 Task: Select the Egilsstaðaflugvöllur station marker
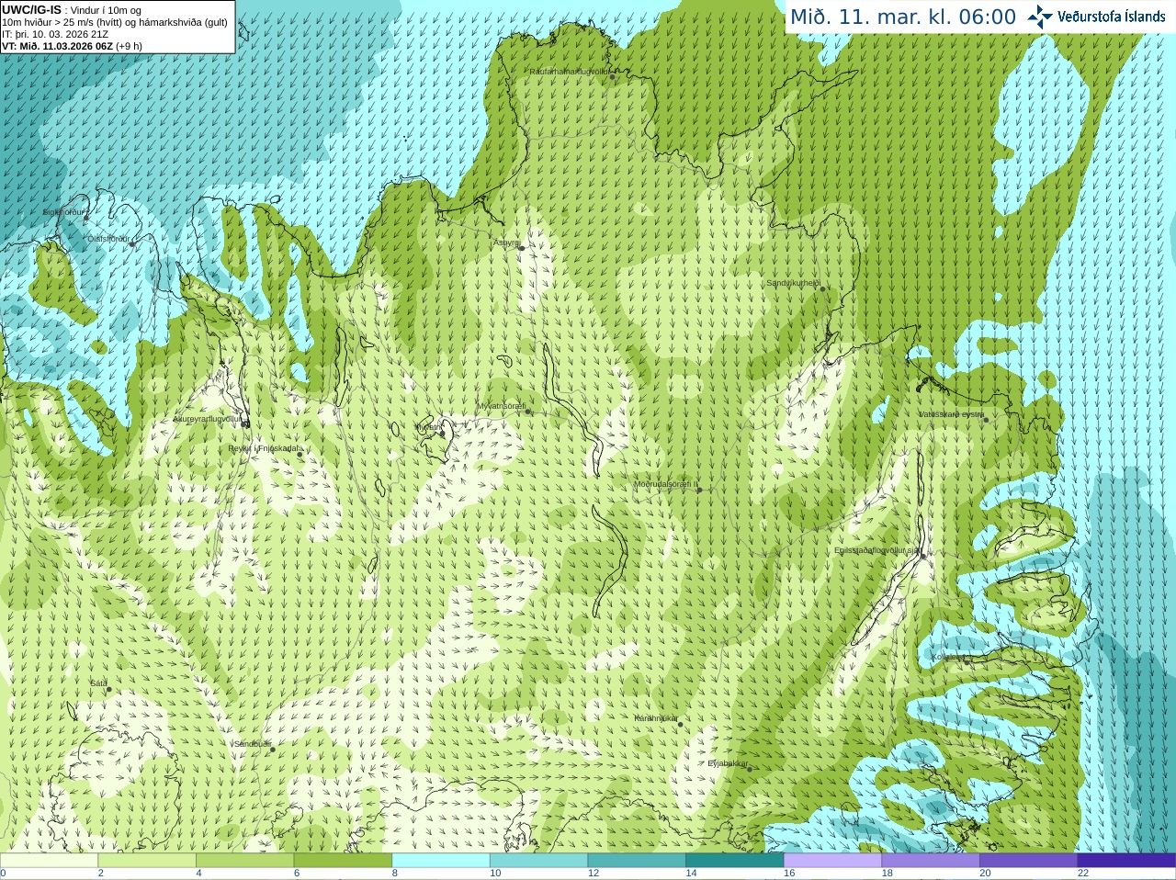(923, 556)
